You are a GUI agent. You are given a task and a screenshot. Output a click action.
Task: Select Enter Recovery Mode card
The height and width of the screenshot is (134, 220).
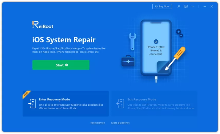(66, 103)
